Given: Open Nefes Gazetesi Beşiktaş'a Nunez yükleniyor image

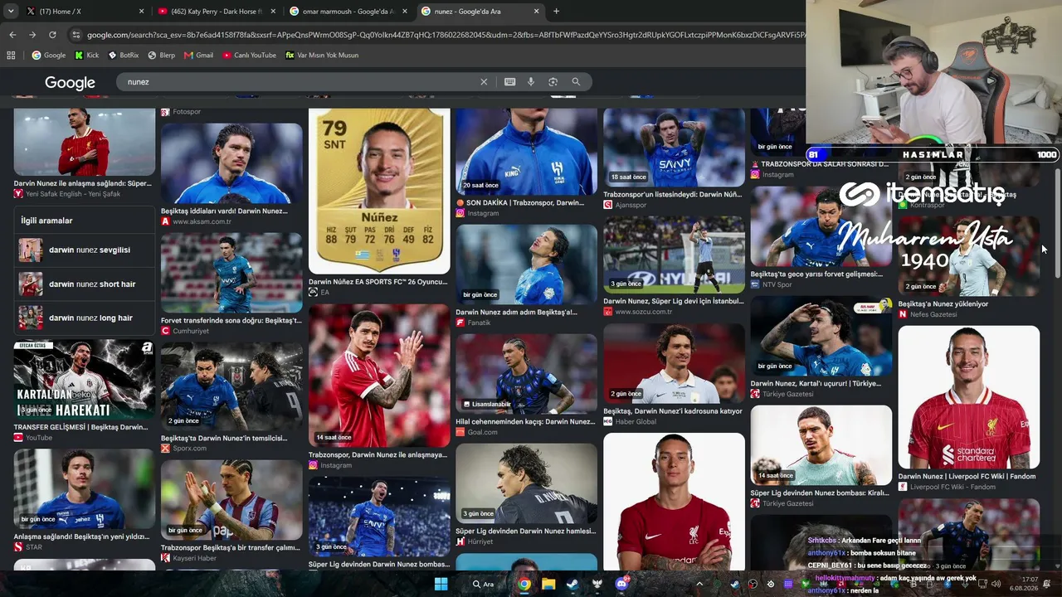Looking at the screenshot, I should [968, 256].
